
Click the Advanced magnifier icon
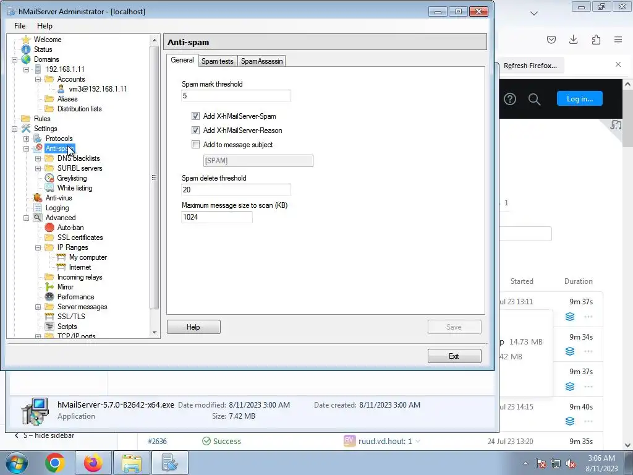(38, 218)
